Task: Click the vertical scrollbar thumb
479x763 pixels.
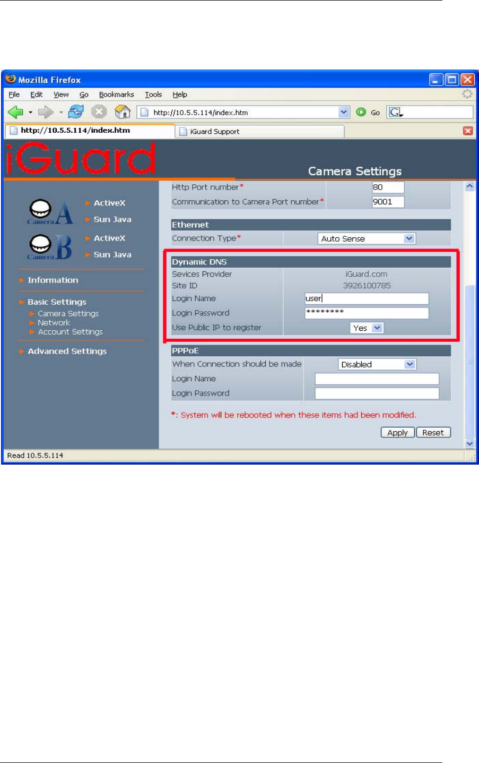Action: tap(469, 361)
